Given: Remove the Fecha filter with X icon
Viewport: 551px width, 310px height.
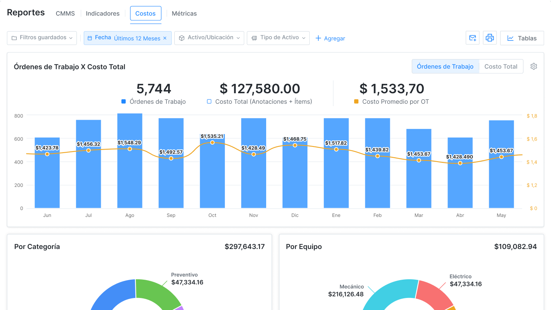Looking at the screenshot, I should coord(165,38).
